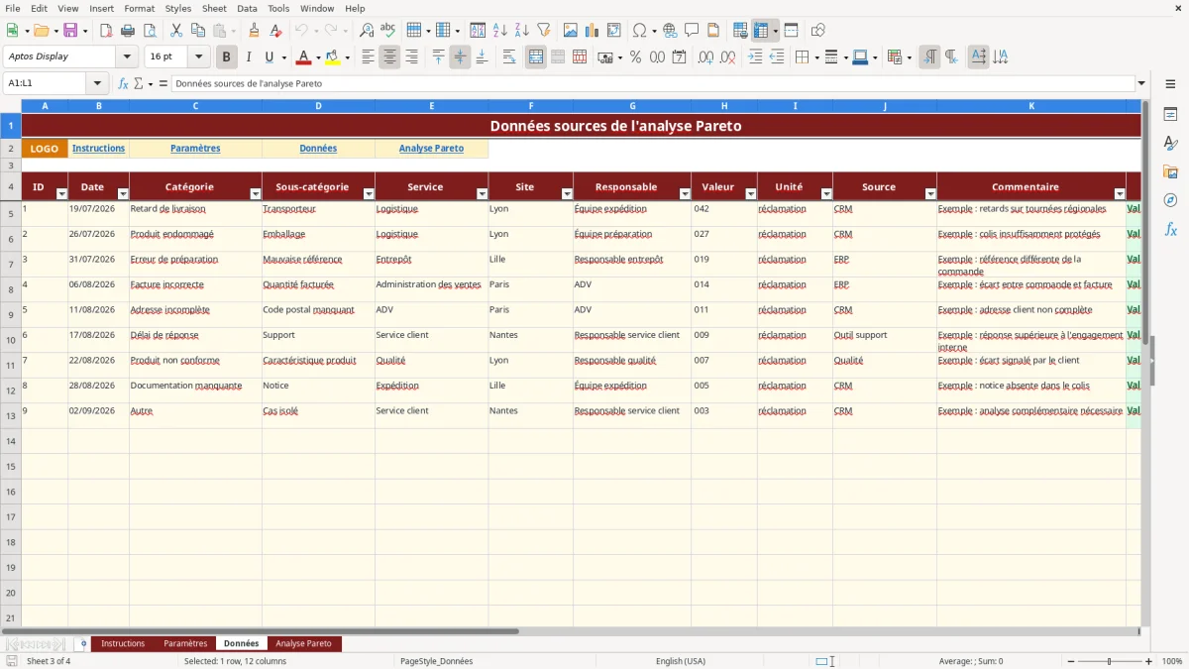
Task: Open the Sidebar Properties panel icon
Action: pos(1170,115)
